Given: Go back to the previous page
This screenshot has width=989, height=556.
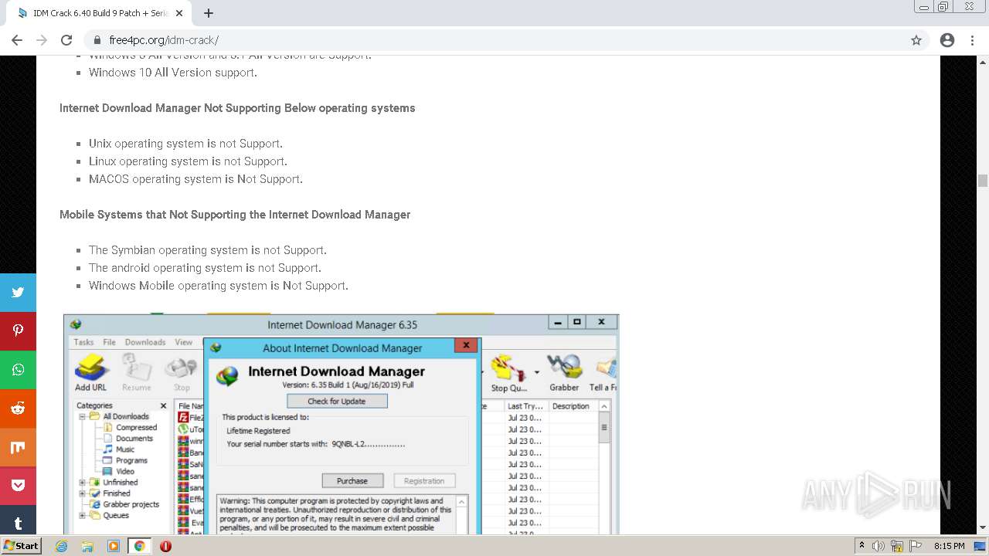Looking at the screenshot, I should tap(17, 40).
